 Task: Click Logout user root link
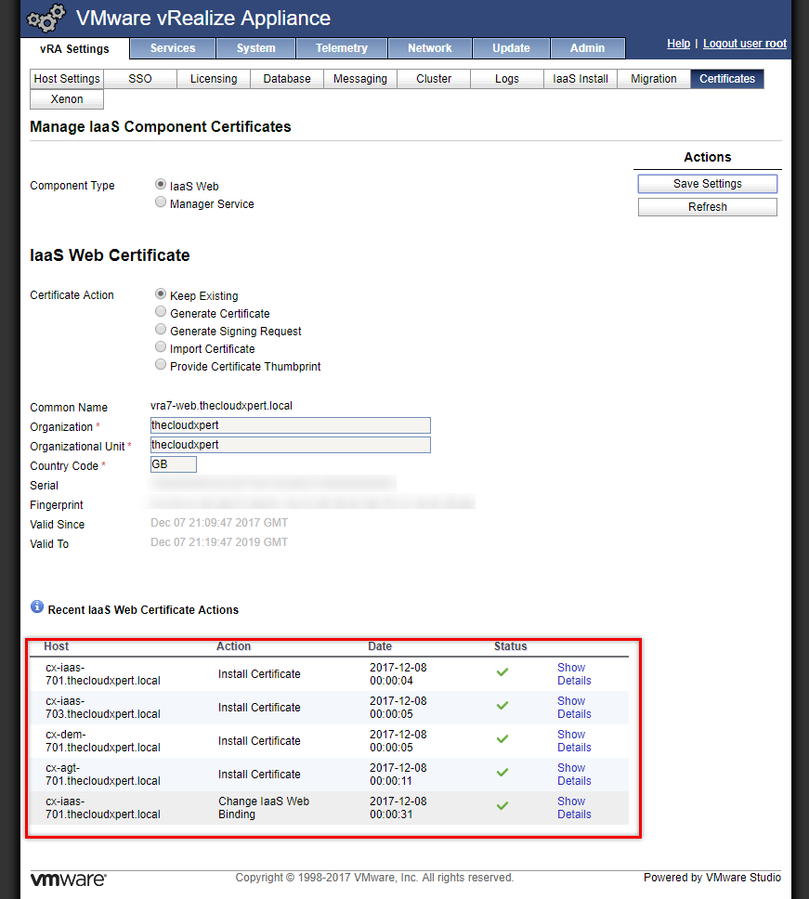pos(744,44)
